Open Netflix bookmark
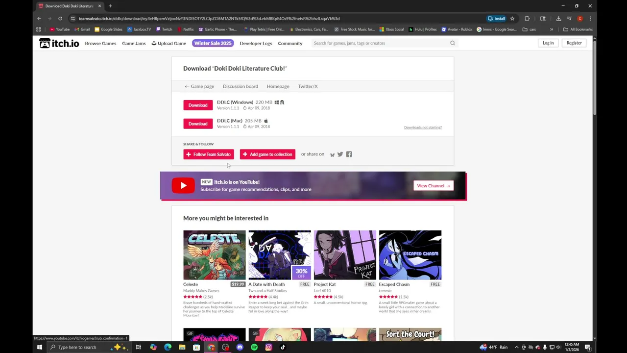Viewport: 627px width, 353px height. [x=186, y=29]
